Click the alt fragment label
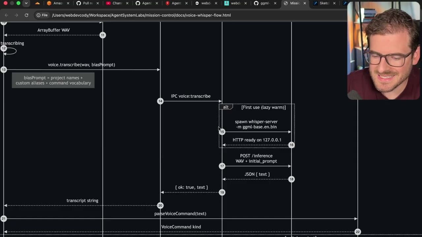Image resolution: width=422 pixels, height=237 pixels. tap(226, 107)
